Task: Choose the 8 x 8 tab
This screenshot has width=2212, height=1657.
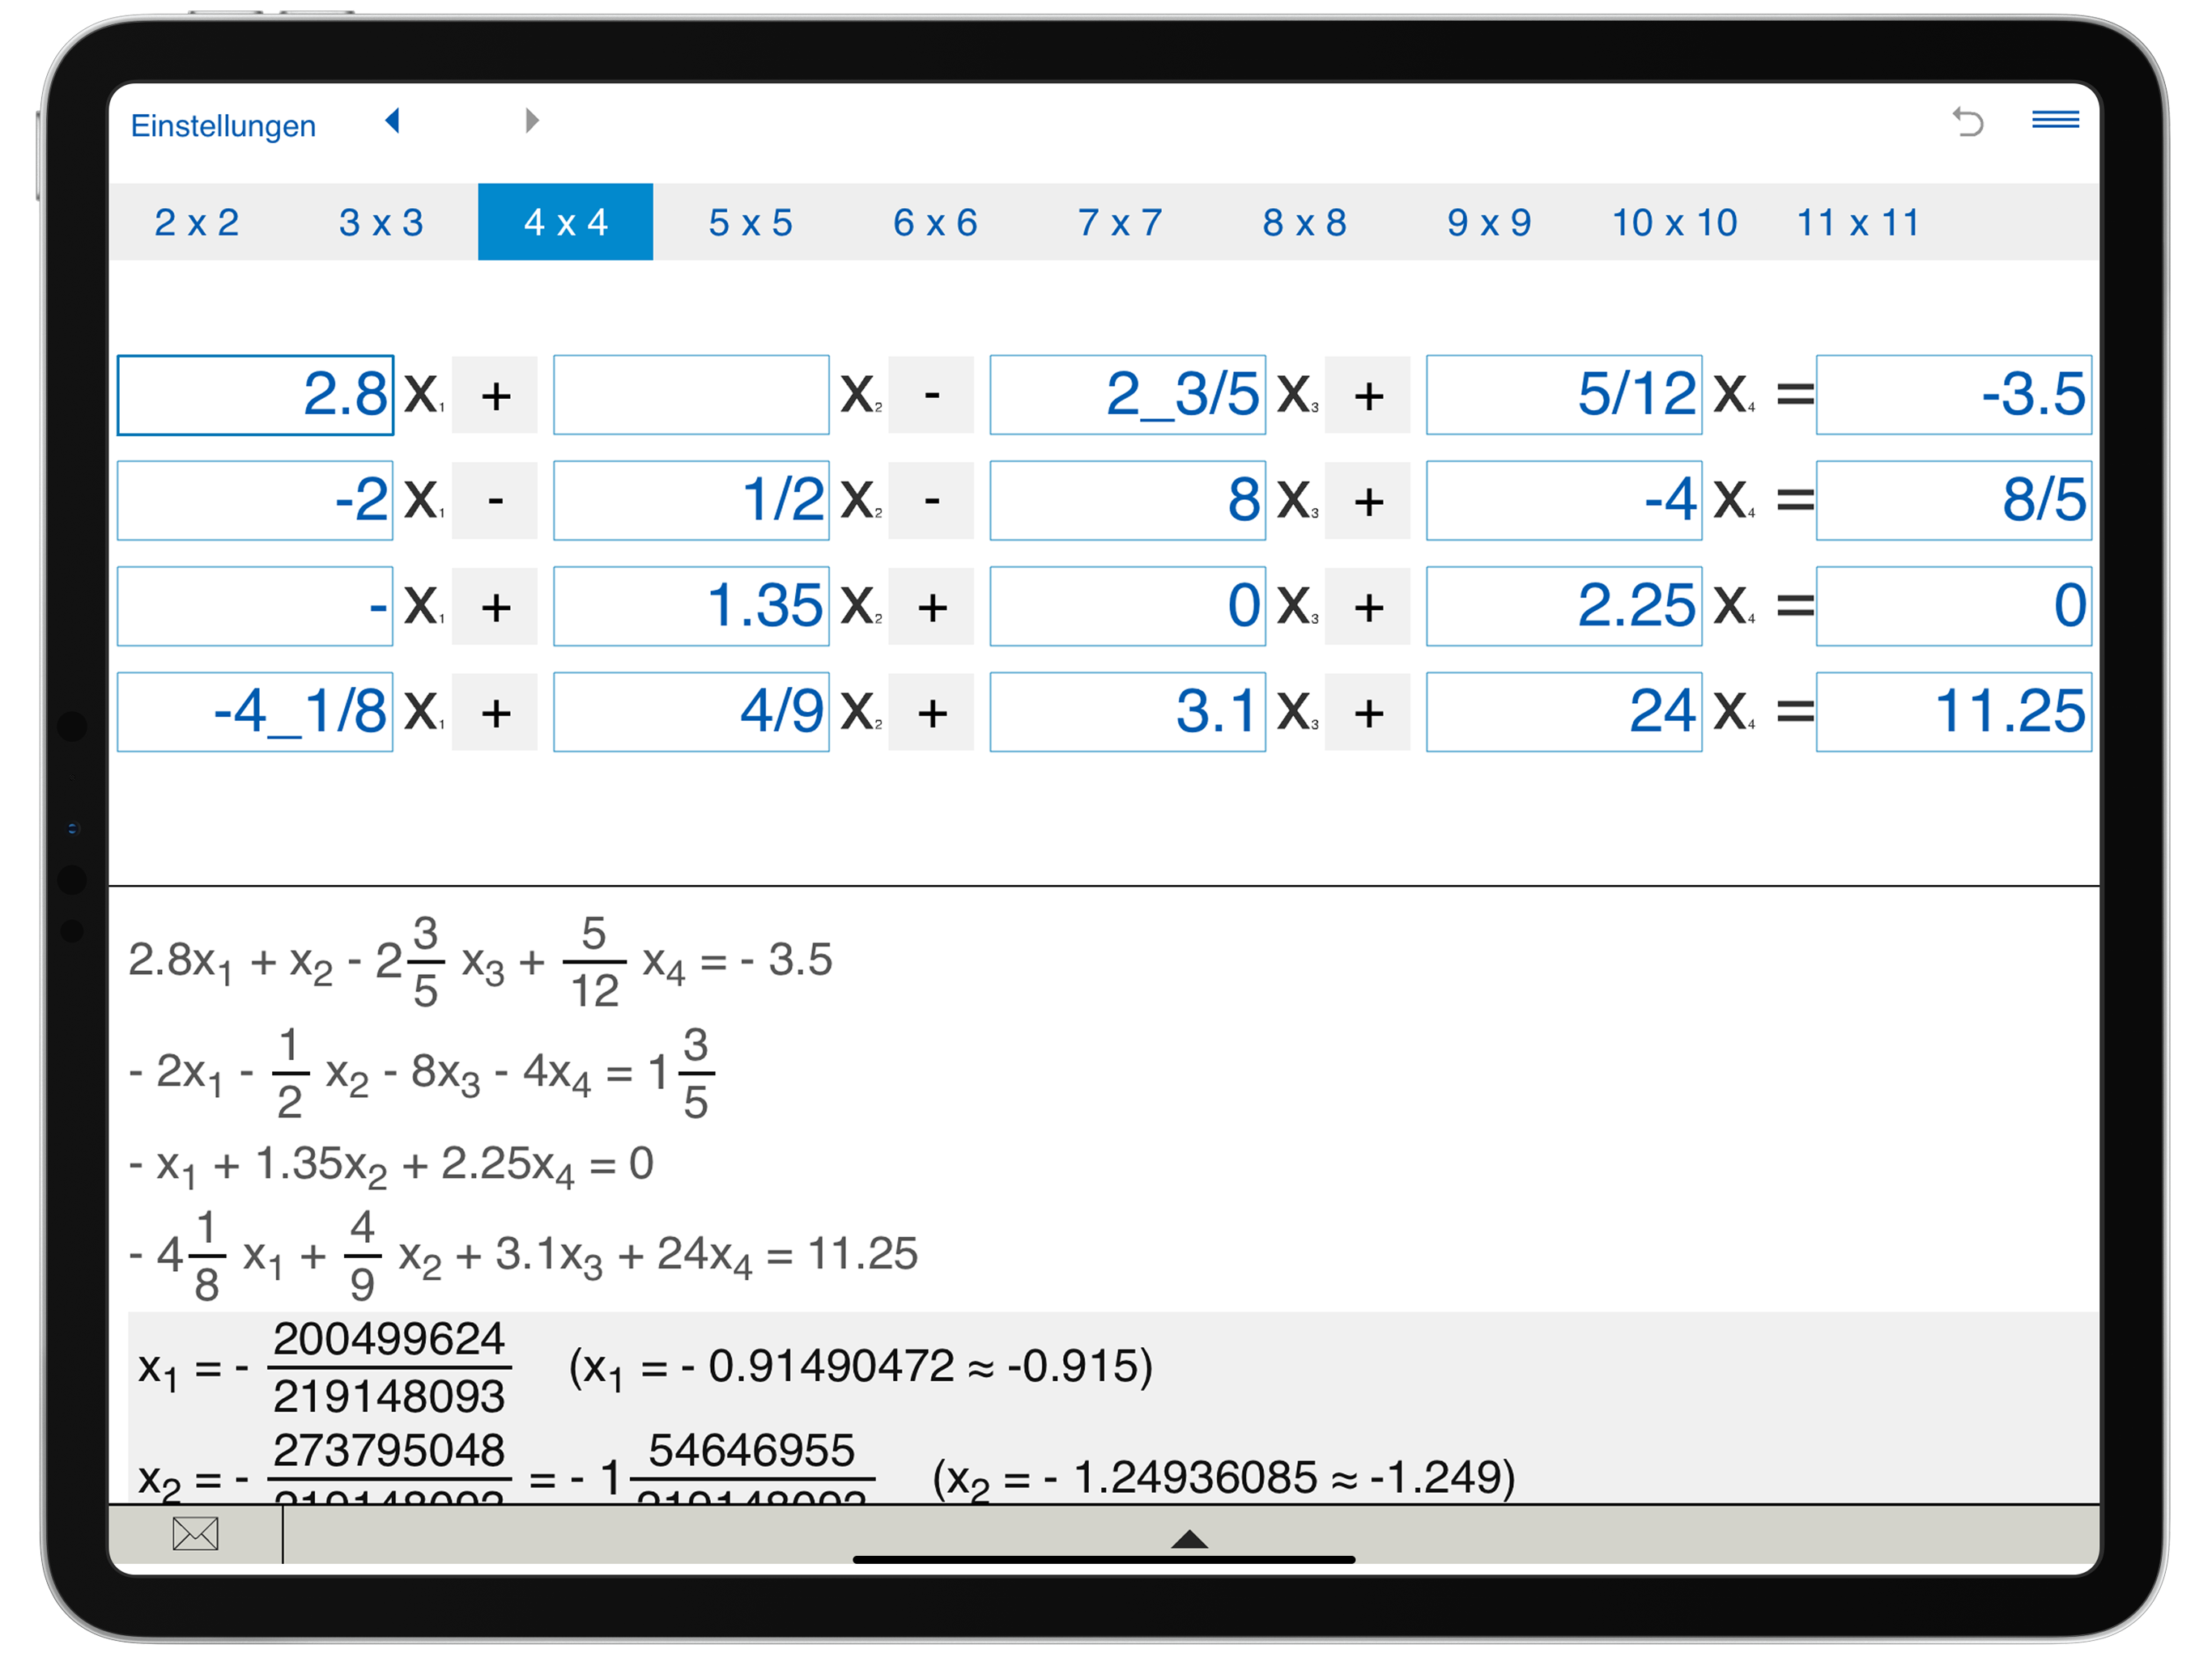Action: pyautogui.click(x=1304, y=222)
